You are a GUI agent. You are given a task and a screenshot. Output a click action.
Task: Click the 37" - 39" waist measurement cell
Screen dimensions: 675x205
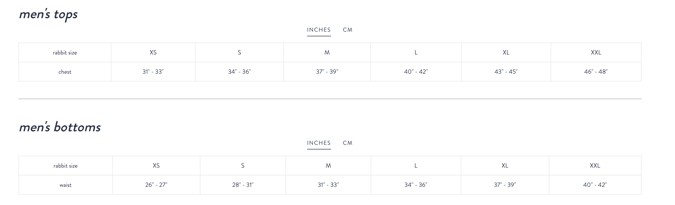(x=505, y=185)
